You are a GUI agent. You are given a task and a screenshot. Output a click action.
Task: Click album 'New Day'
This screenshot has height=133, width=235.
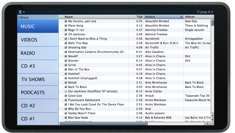191,21
